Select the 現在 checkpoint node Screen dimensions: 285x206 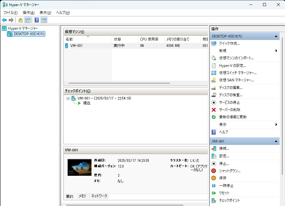click(87, 103)
